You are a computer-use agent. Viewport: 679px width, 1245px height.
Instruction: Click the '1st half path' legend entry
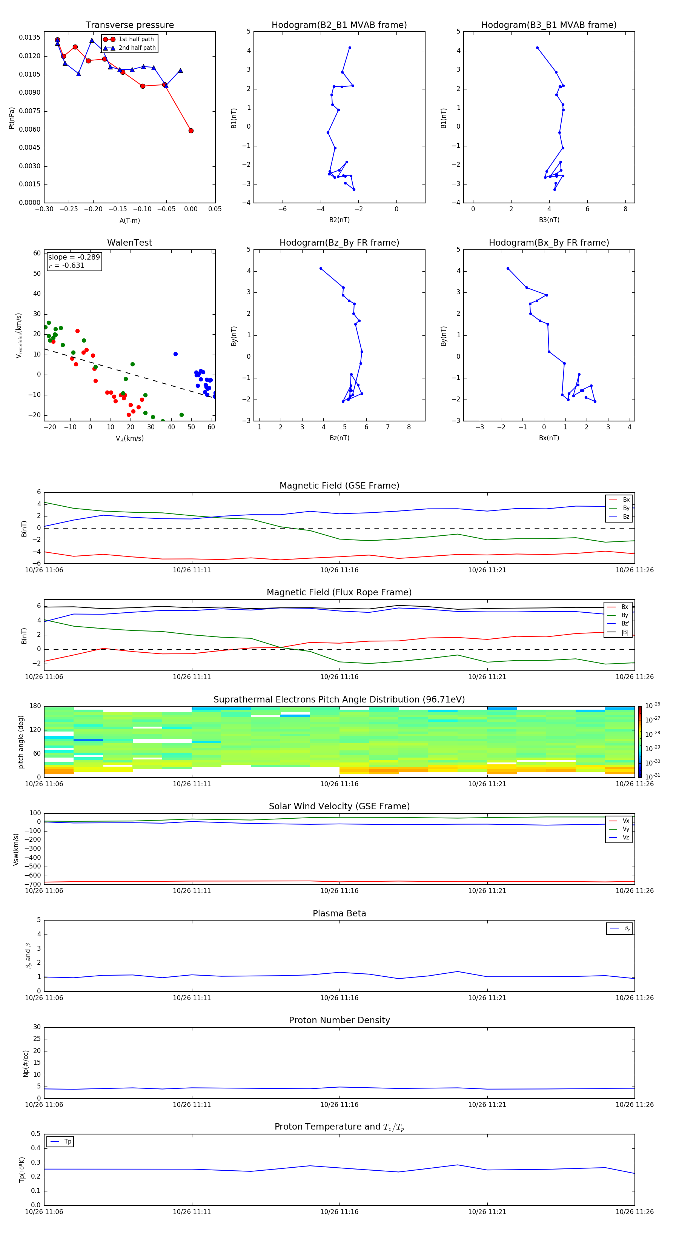click(x=129, y=39)
